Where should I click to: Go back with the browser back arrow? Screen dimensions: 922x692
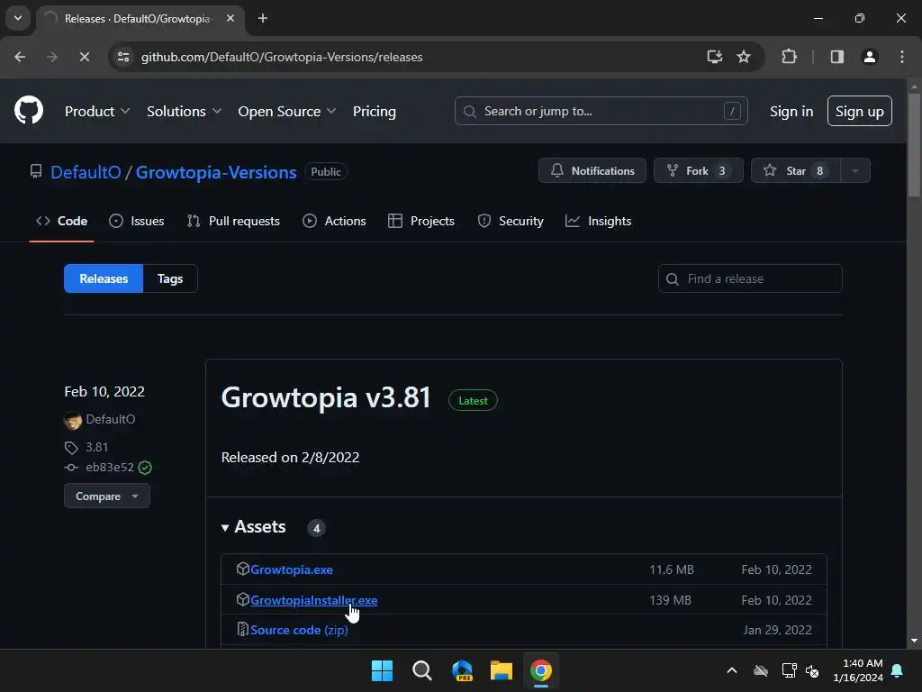pyautogui.click(x=20, y=57)
